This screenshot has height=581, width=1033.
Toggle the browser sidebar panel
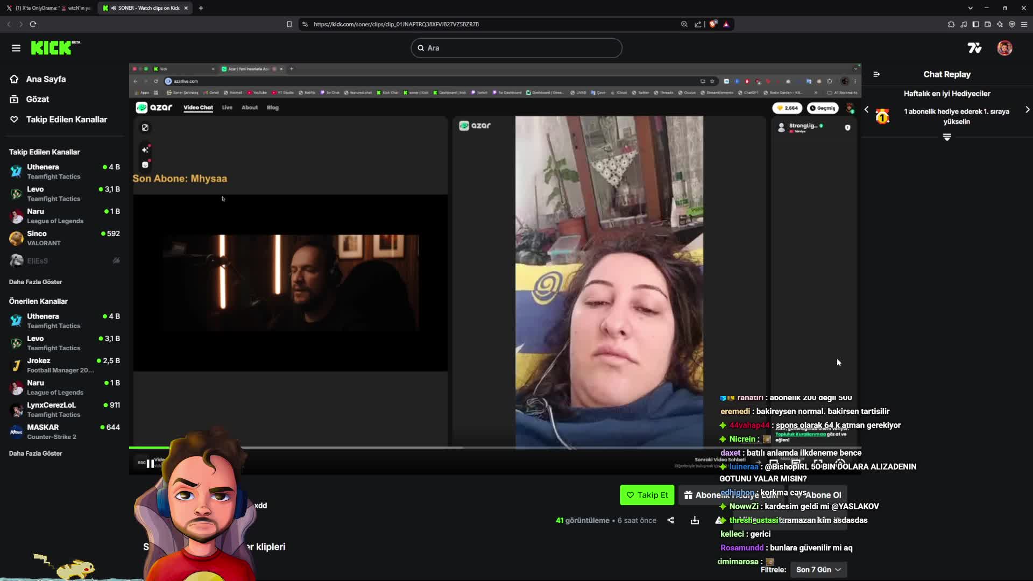[x=975, y=24]
